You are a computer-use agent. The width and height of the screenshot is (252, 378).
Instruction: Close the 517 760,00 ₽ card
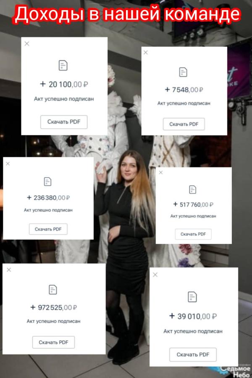coord(161,172)
